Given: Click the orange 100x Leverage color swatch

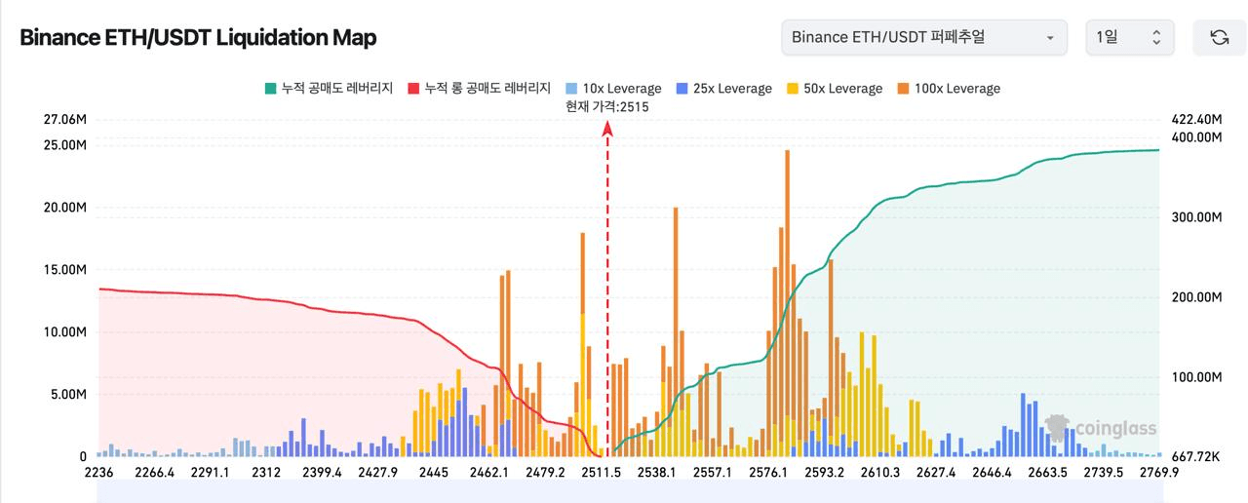Looking at the screenshot, I should pyautogui.click(x=903, y=88).
